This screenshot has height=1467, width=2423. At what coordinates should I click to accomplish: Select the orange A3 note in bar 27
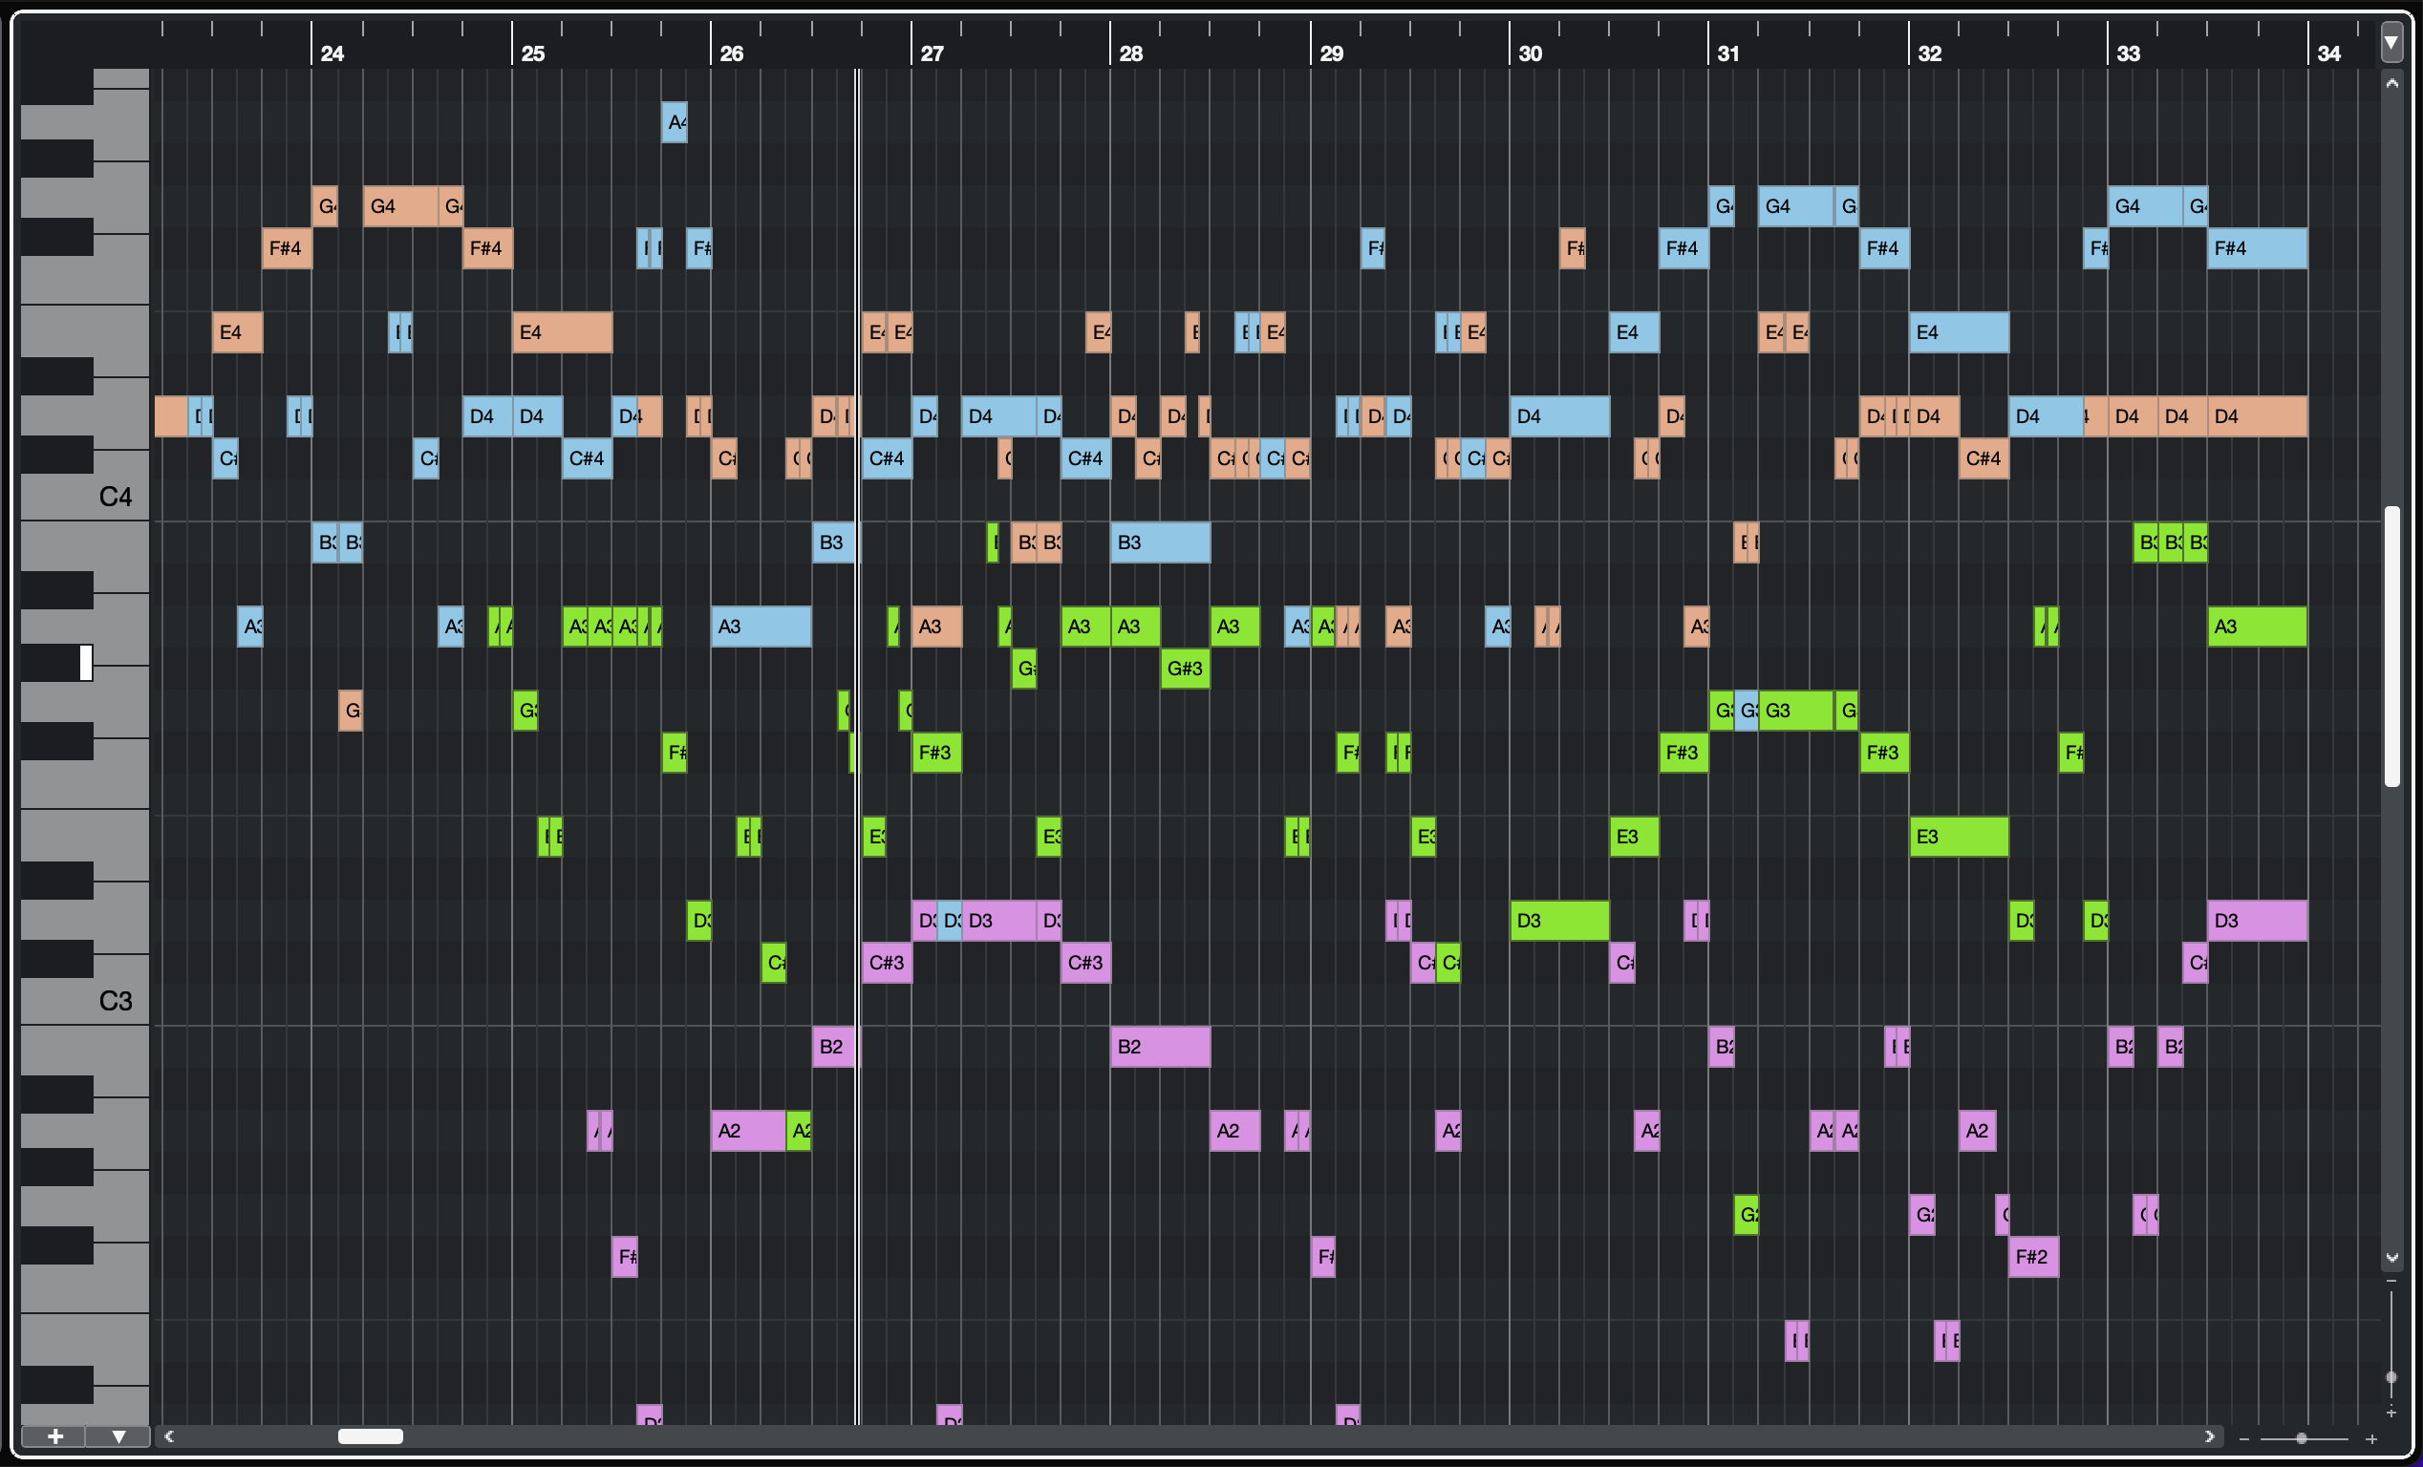click(936, 627)
